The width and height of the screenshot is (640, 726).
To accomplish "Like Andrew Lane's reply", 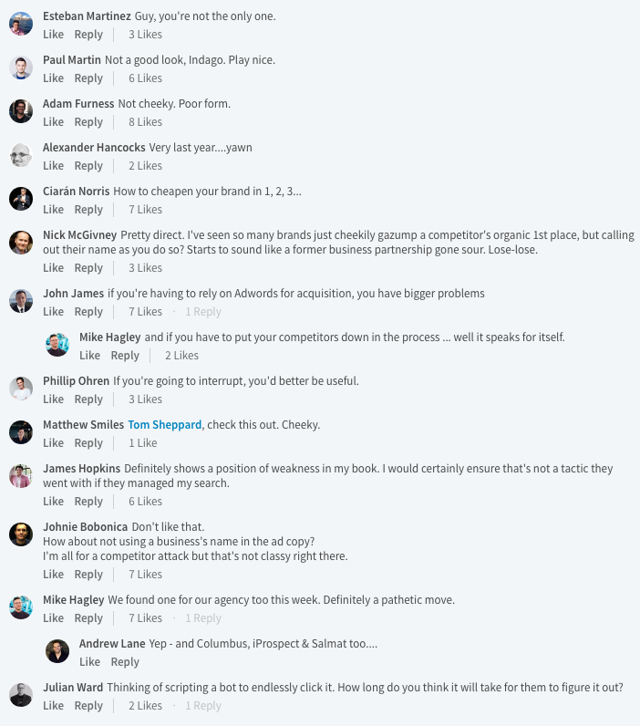I will 90,662.
